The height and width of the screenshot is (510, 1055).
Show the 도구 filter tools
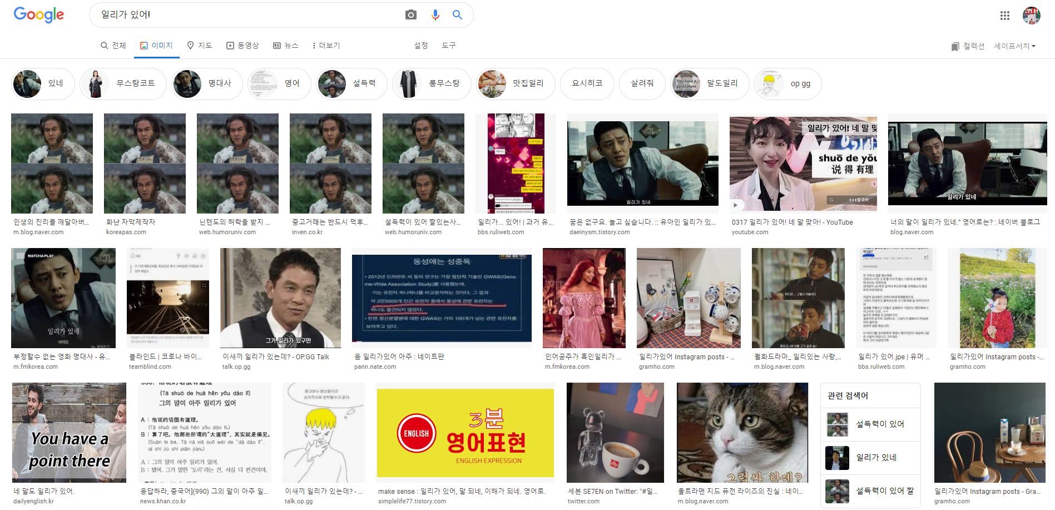pos(449,46)
